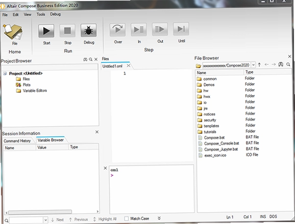295x224 pixels.
Task: Click search magnifier in Project Browser
Action: tap(91, 59)
